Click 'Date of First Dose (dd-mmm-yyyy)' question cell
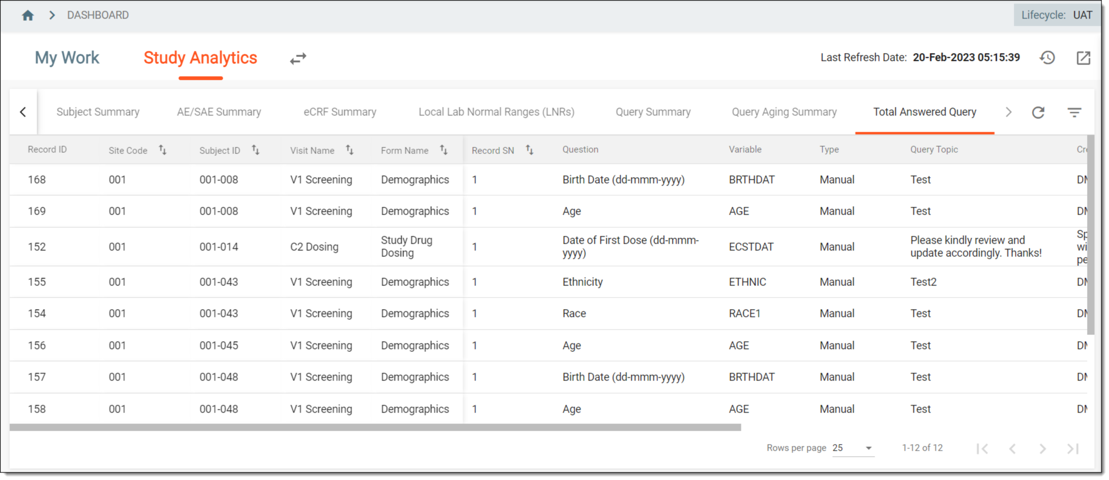Screen dimensions: 1109x480 (630, 247)
